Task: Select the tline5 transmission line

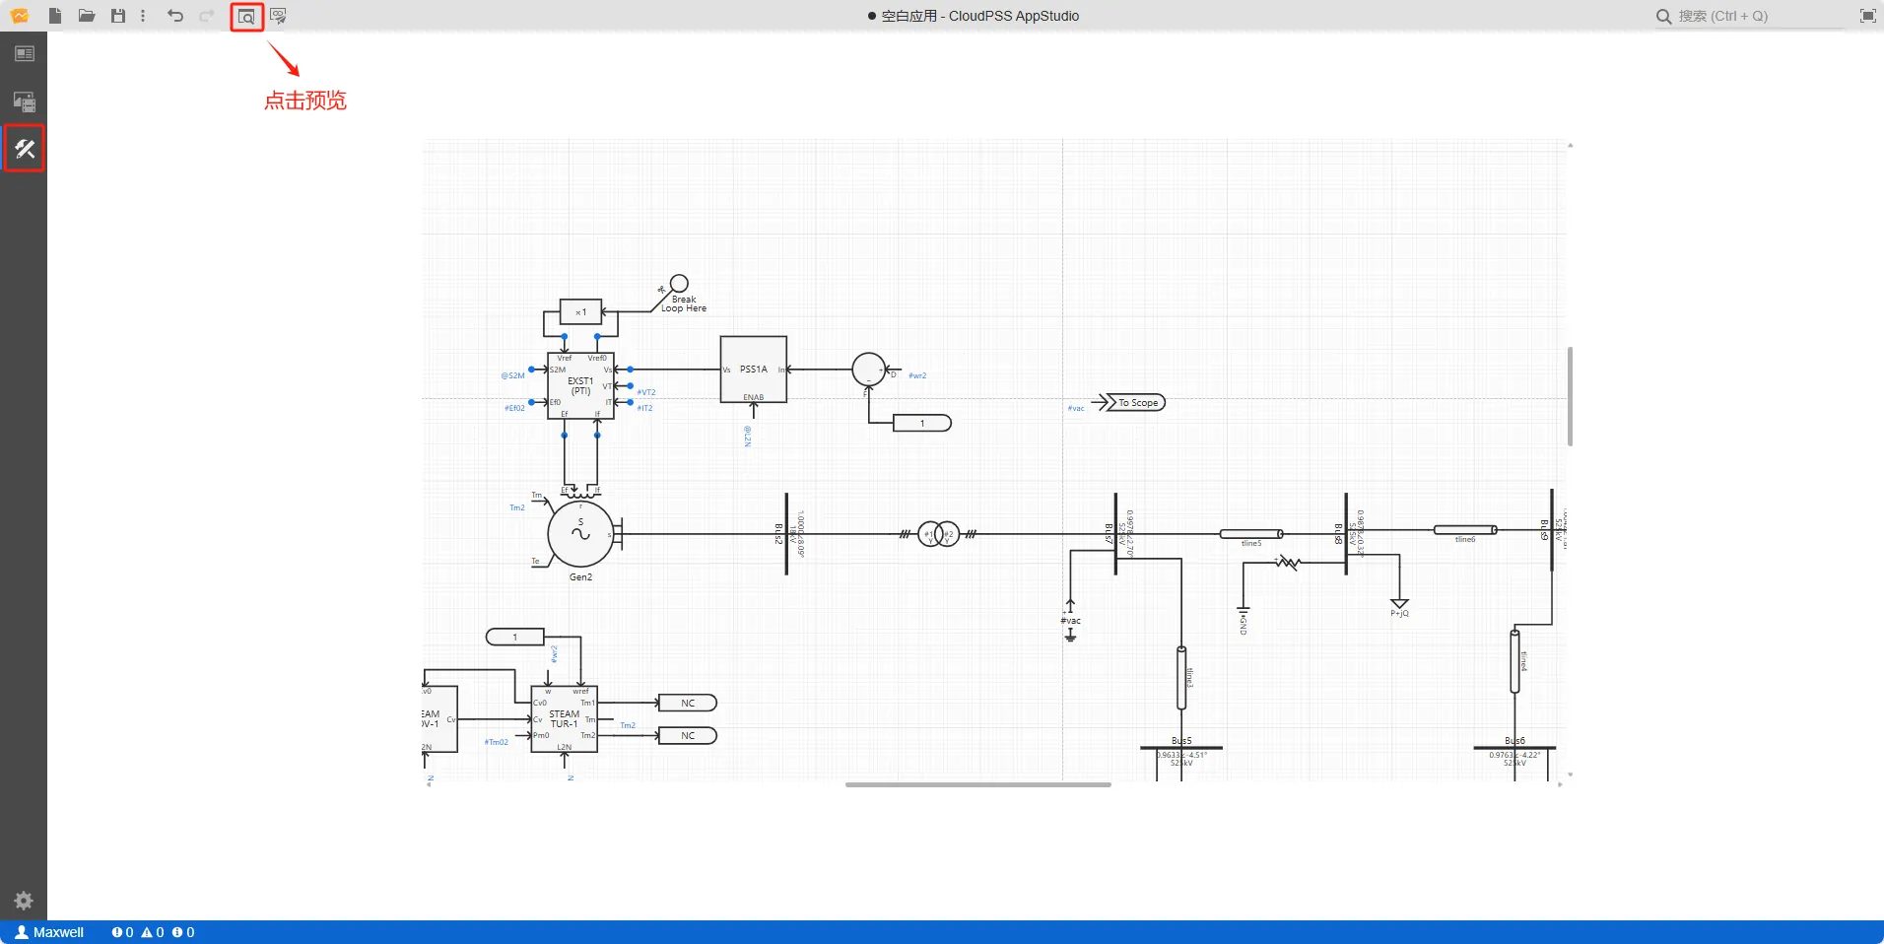Action: (x=1251, y=534)
